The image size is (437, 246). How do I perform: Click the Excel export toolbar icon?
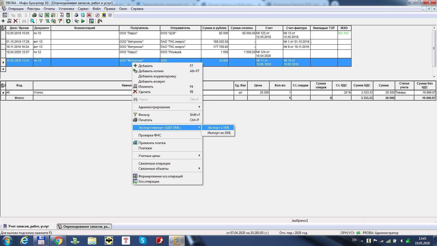[47, 15]
